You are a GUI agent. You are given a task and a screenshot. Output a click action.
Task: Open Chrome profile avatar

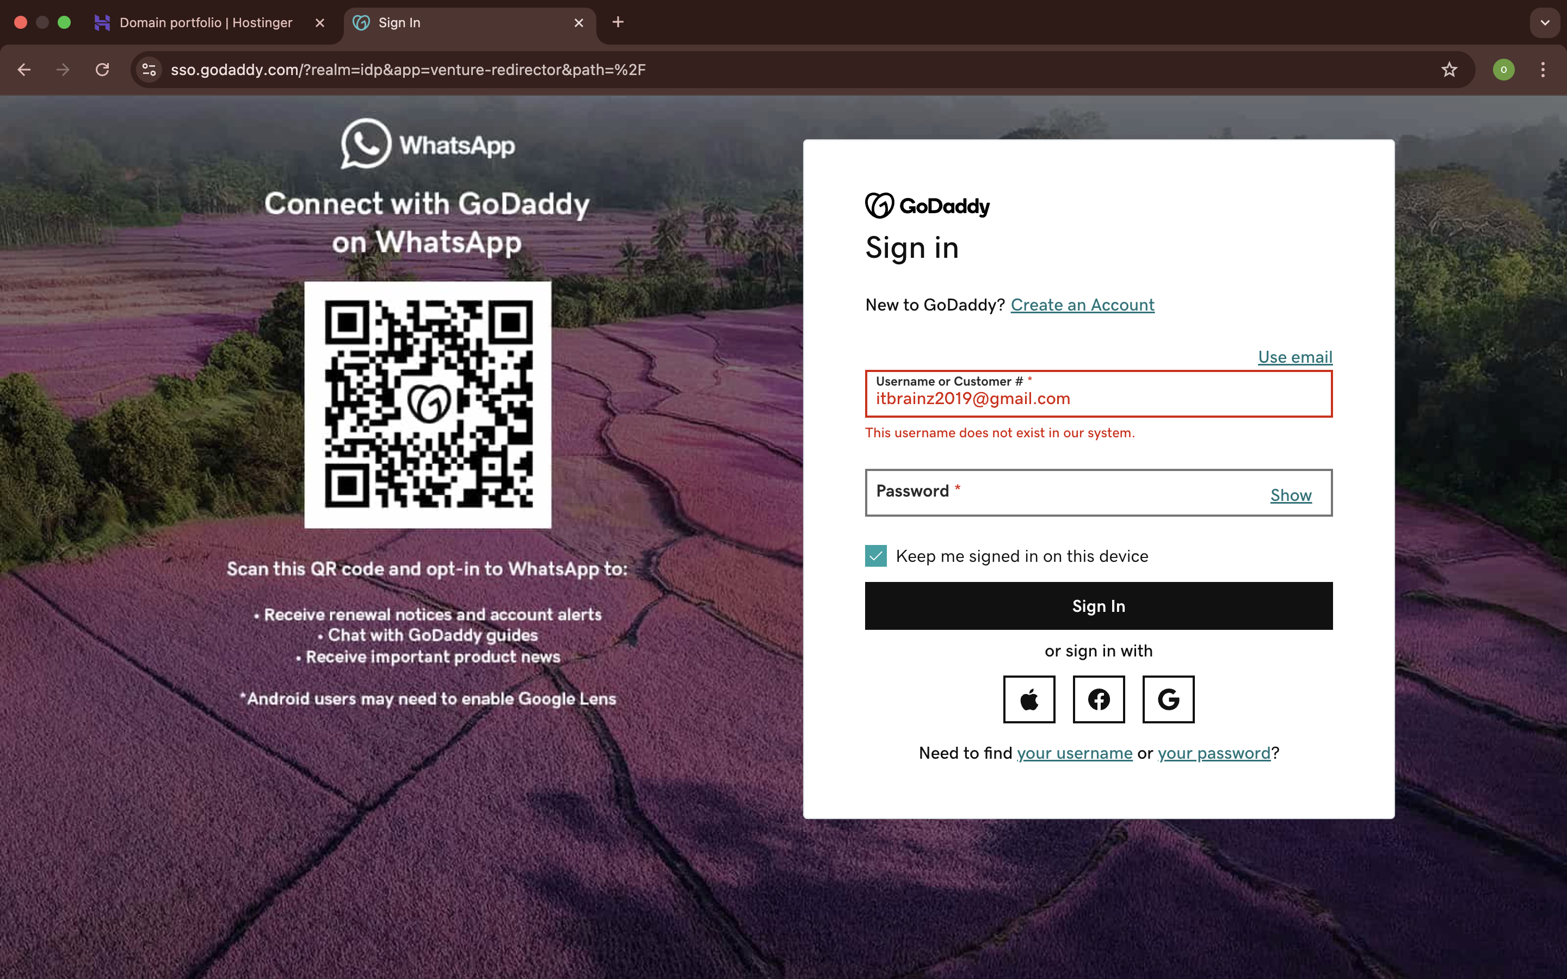[x=1503, y=69]
